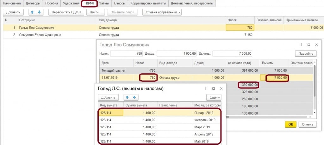Open kebab menu of вычеты к налогам dialog
324x145 pixels.
pos(206,89)
